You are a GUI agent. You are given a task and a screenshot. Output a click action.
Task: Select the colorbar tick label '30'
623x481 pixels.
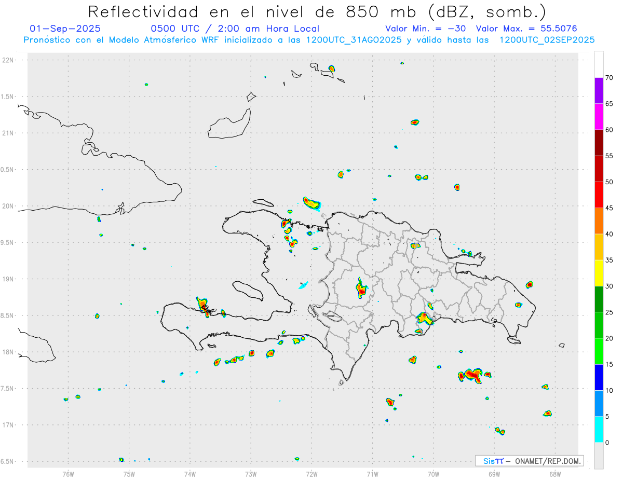click(x=610, y=286)
